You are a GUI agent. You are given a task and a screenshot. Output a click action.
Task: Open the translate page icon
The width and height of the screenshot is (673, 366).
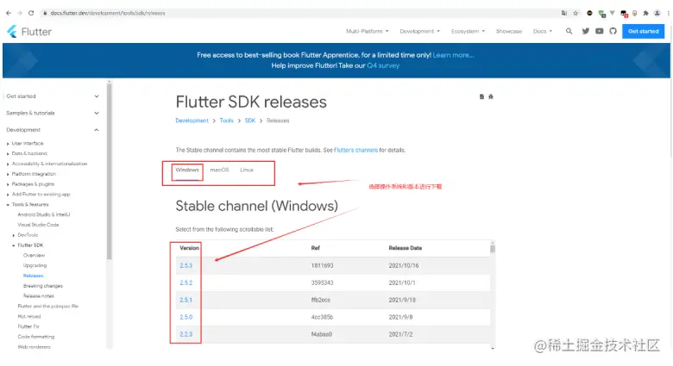click(x=564, y=13)
